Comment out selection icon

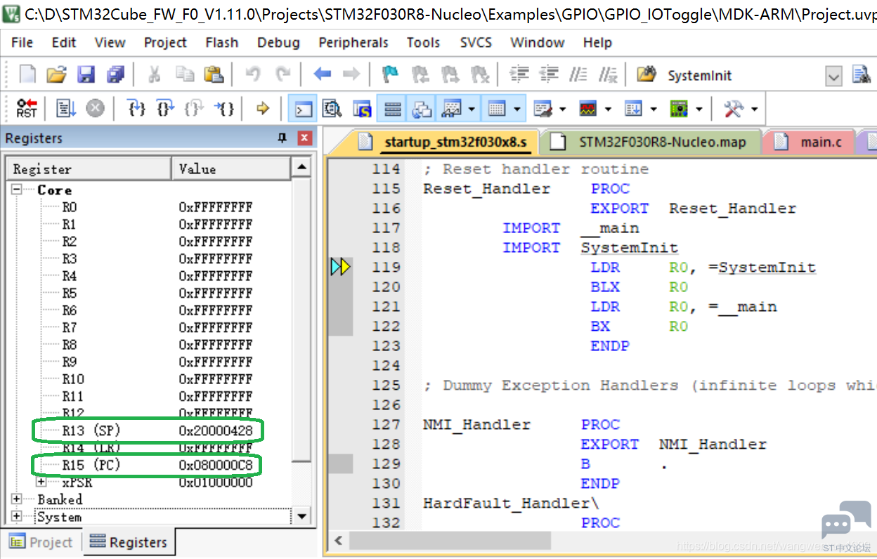coord(578,74)
